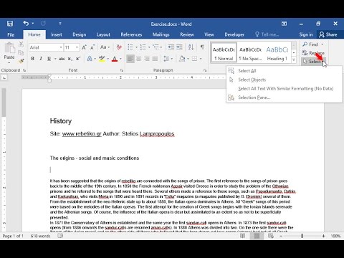Click the zoom slider handle

tap(302, 236)
